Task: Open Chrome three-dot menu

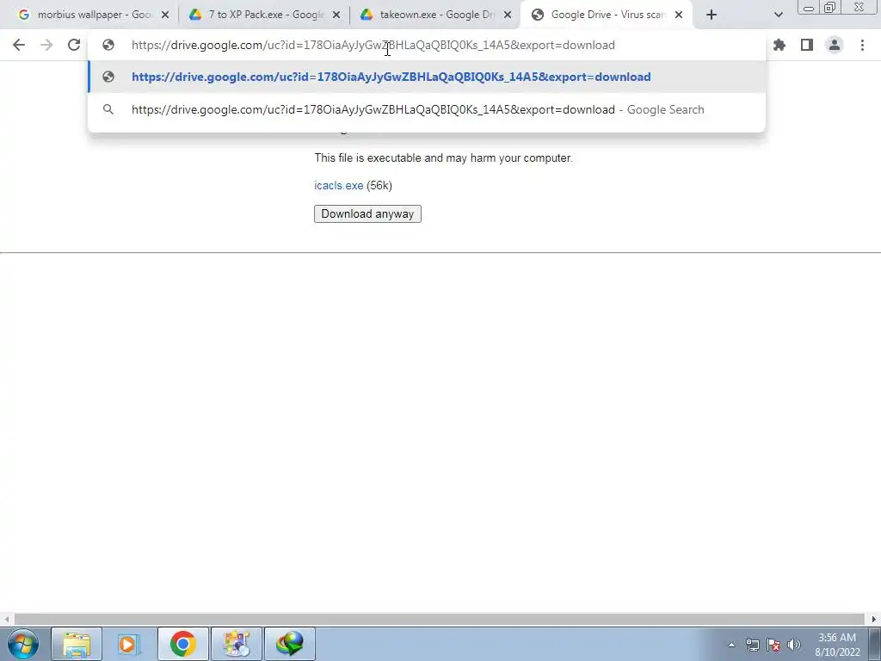Action: click(862, 45)
